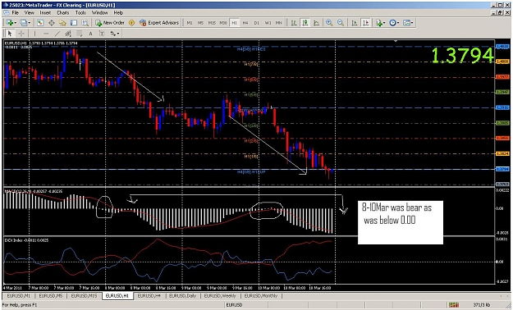The image size is (513, 310).
Task: Click the Expert Advisors button
Action: click(x=159, y=23)
